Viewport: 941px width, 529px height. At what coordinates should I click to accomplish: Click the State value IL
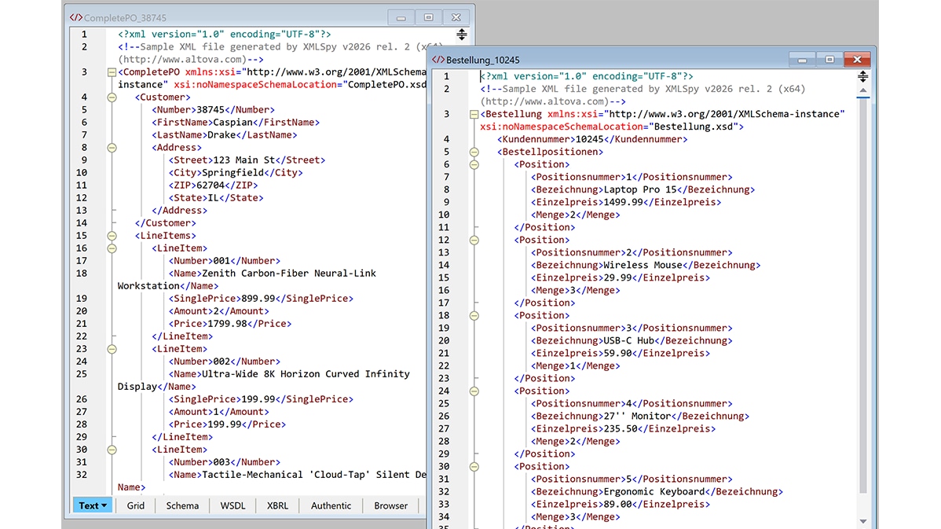[213, 198]
